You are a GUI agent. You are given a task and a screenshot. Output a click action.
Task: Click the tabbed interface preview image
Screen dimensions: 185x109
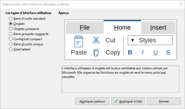120,40
